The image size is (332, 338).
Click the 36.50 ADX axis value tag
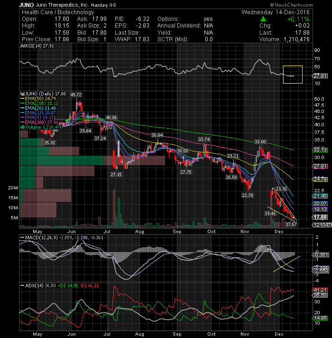320,295
